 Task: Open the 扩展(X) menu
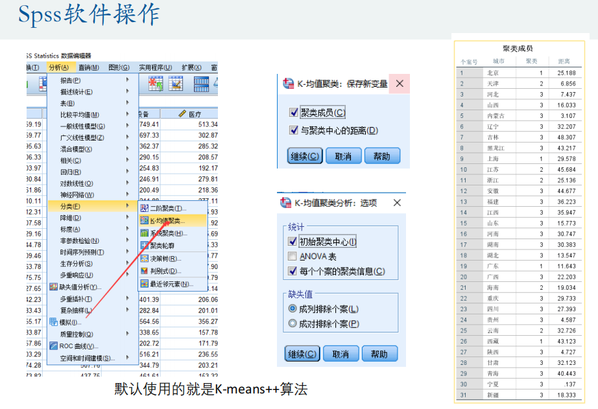[191, 67]
